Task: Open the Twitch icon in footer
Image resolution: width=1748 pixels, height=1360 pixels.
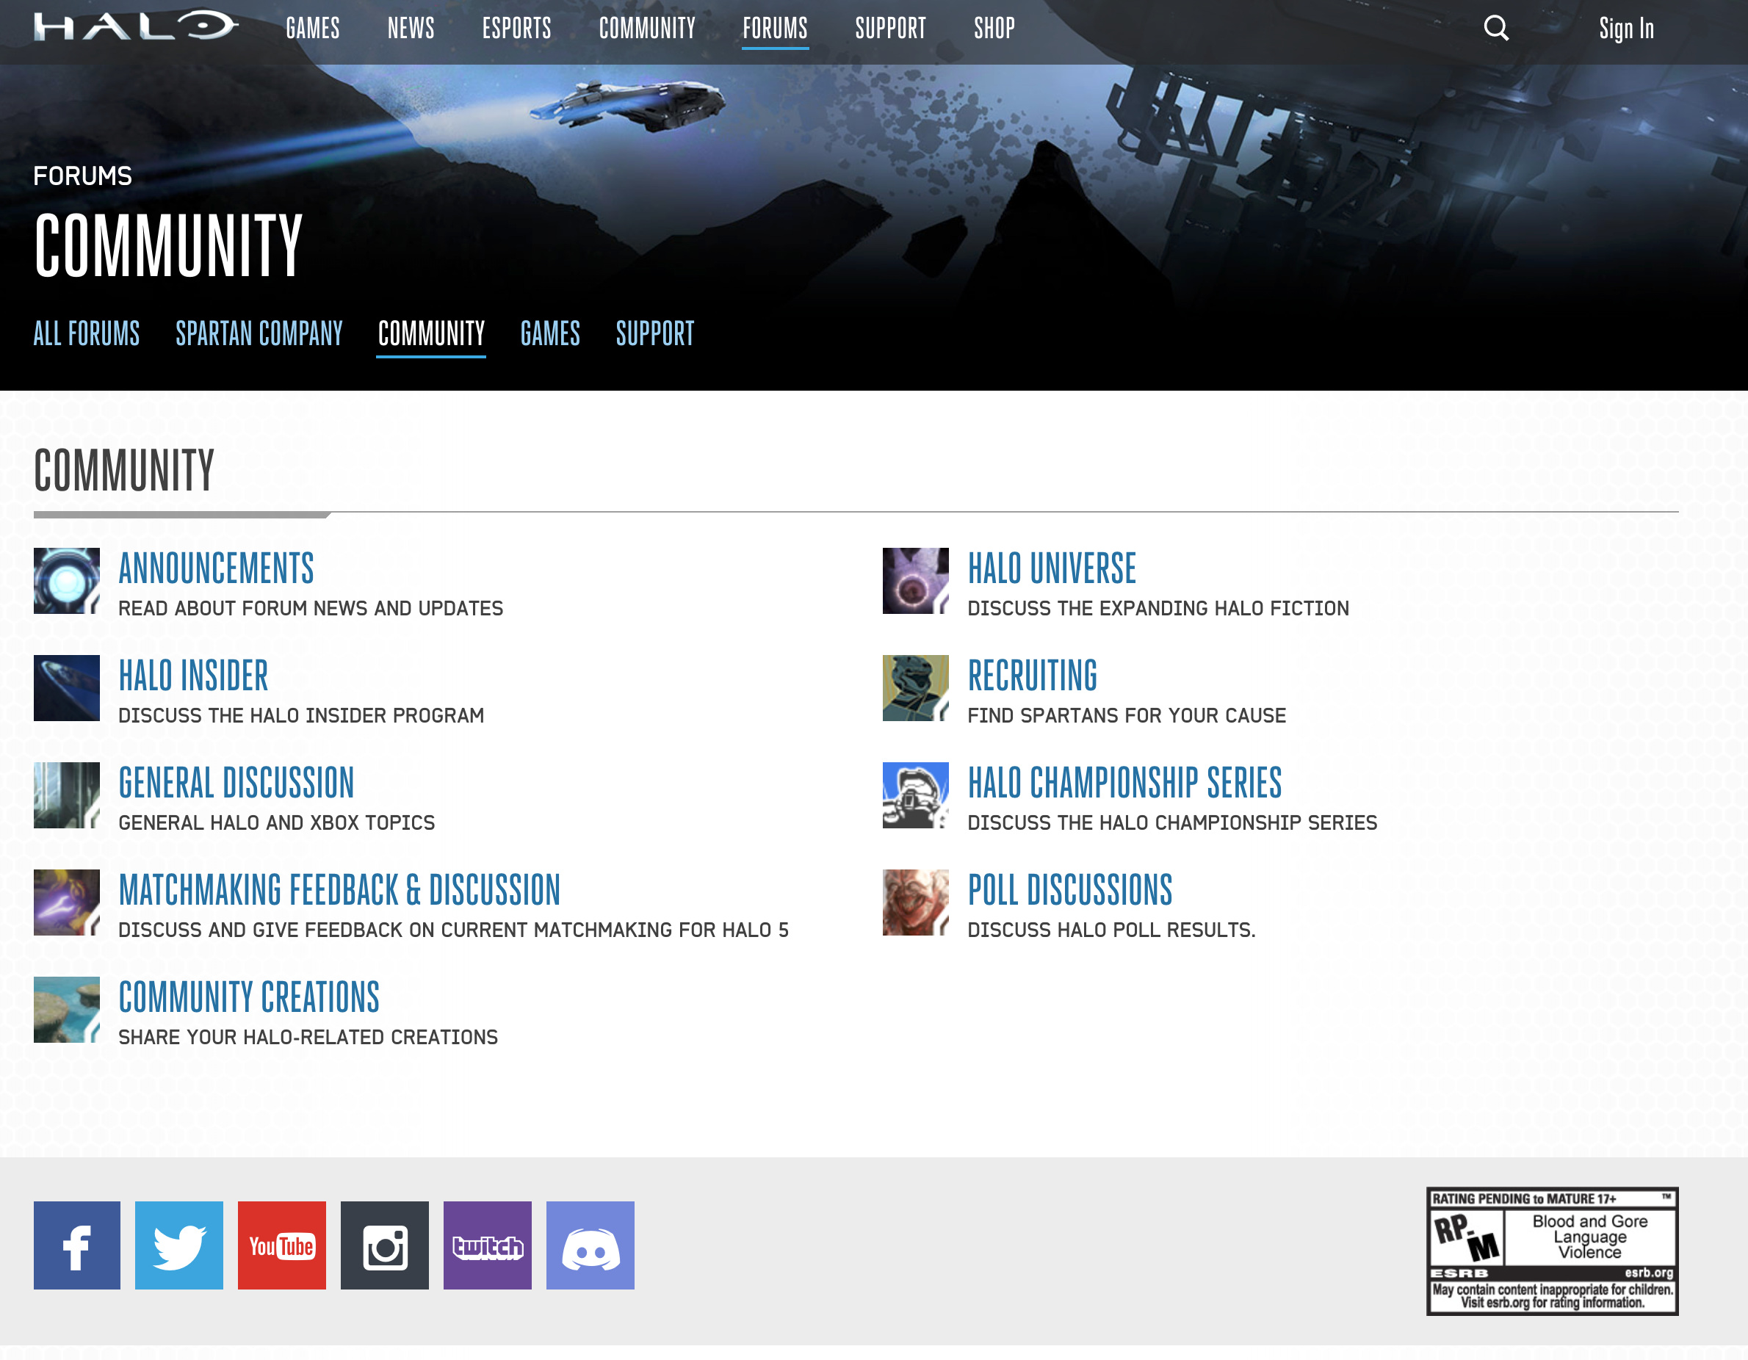Action: [x=488, y=1245]
